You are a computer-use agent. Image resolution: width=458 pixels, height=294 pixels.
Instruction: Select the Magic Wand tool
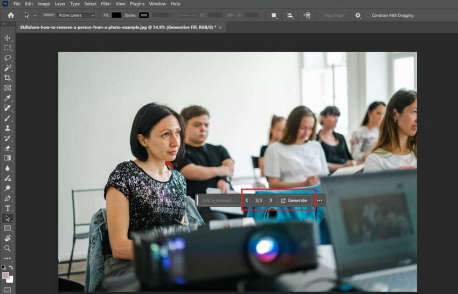(x=8, y=68)
